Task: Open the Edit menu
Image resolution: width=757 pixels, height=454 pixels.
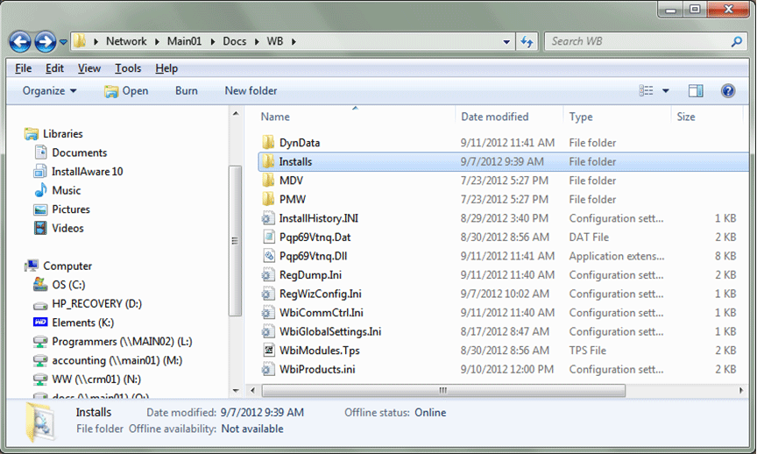Action: 54,68
